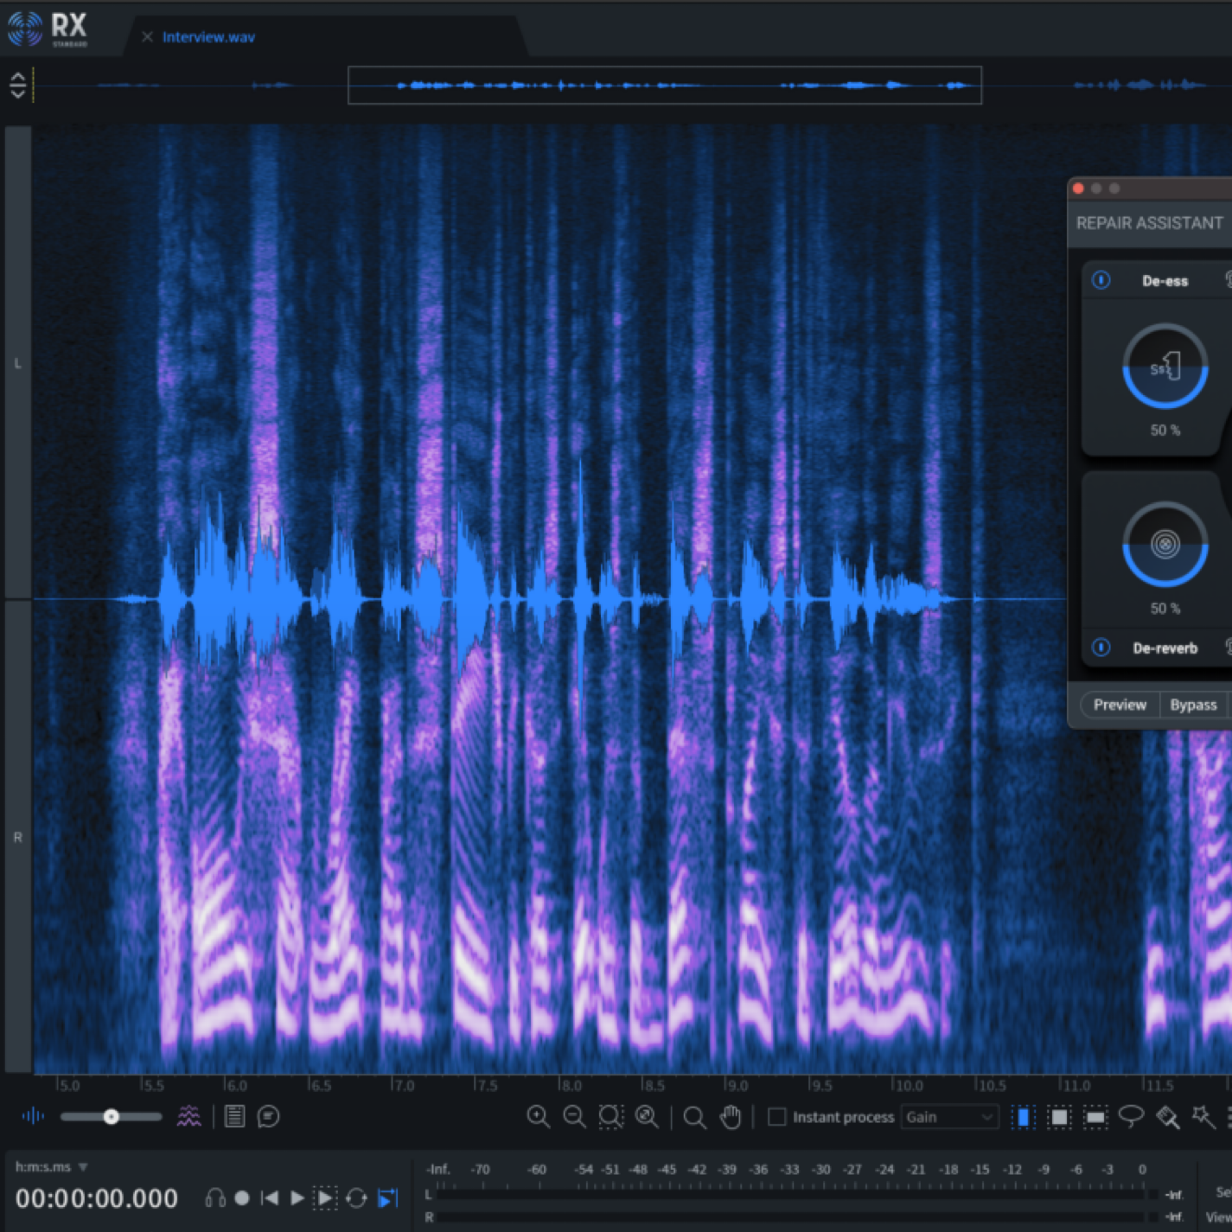Select the Magic Wand tool

click(x=1203, y=1116)
